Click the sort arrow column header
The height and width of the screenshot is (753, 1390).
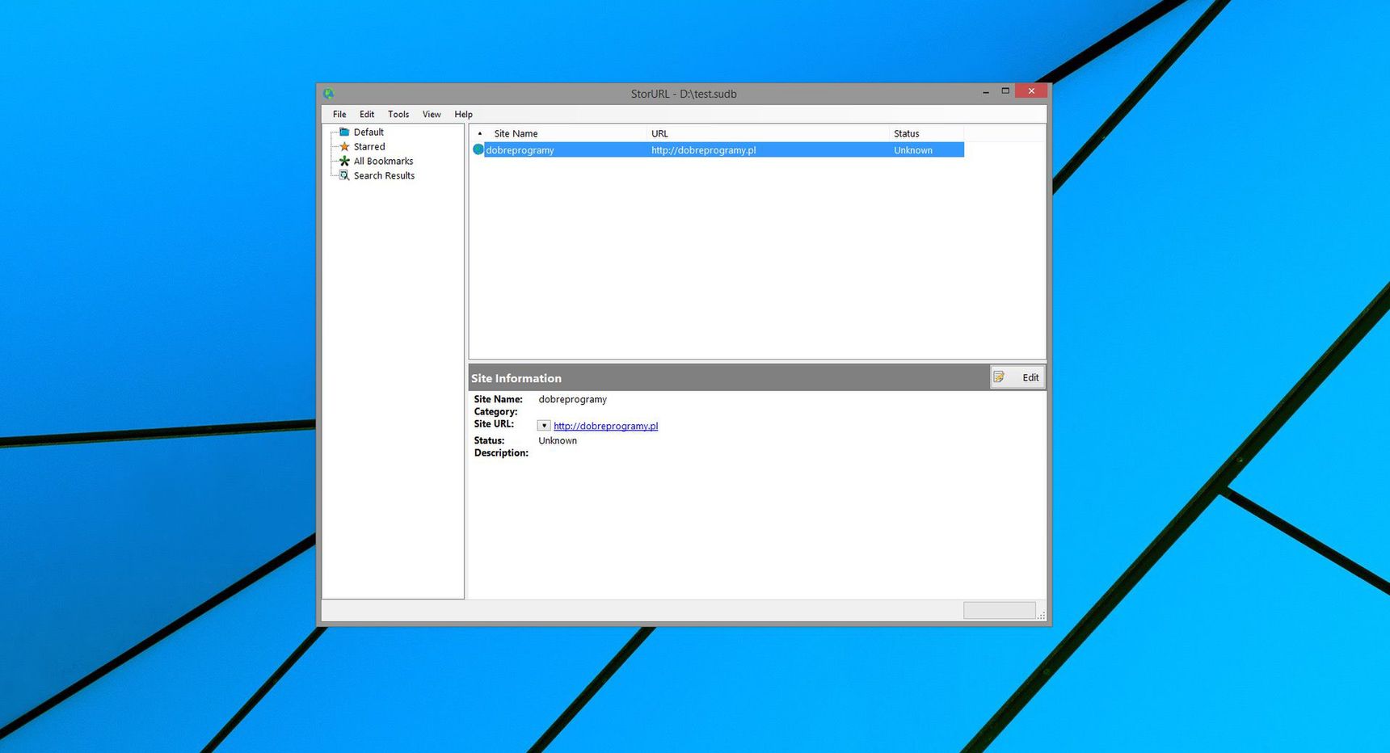[x=479, y=133]
